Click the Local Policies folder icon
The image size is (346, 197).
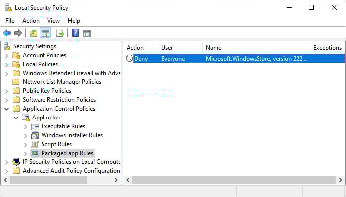(16, 64)
